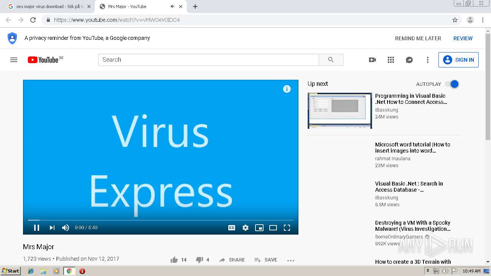Open the Windows Start menu
This screenshot has height=276, width=491.
click(x=10, y=271)
